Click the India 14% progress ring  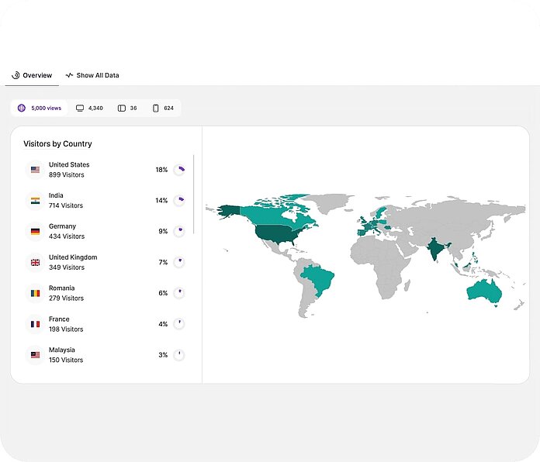[179, 201]
